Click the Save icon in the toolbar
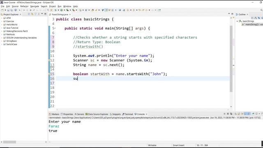 pyautogui.click(x=8, y=10)
